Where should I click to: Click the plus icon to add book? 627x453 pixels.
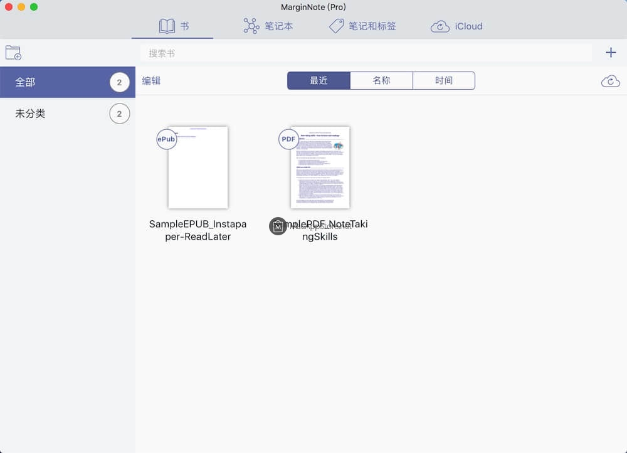(x=611, y=53)
